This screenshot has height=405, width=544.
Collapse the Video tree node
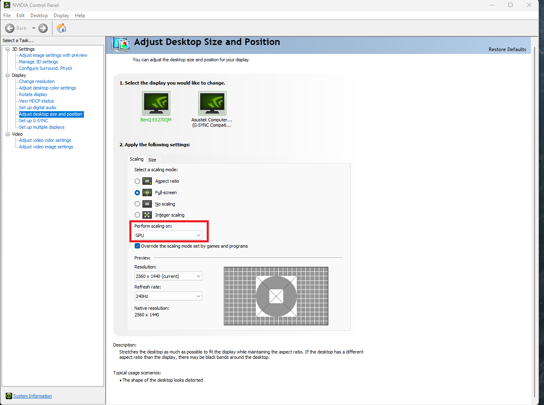click(7, 134)
